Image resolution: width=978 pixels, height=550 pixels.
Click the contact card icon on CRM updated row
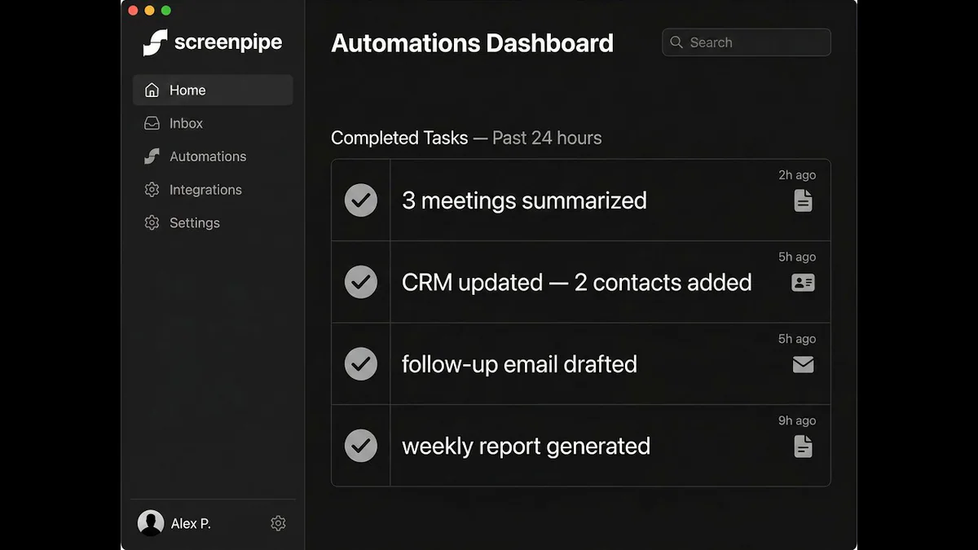click(803, 282)
